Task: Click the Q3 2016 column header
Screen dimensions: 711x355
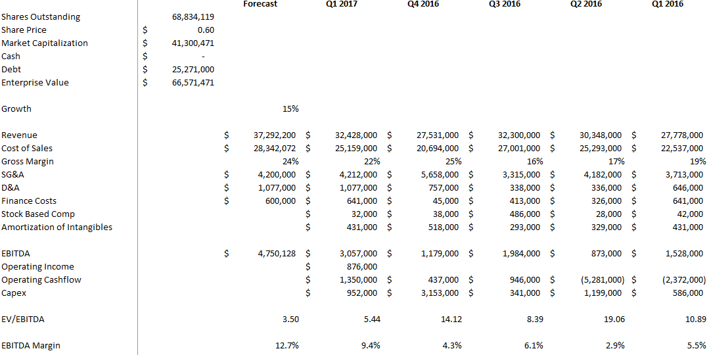Action: [x=505, y=4]
